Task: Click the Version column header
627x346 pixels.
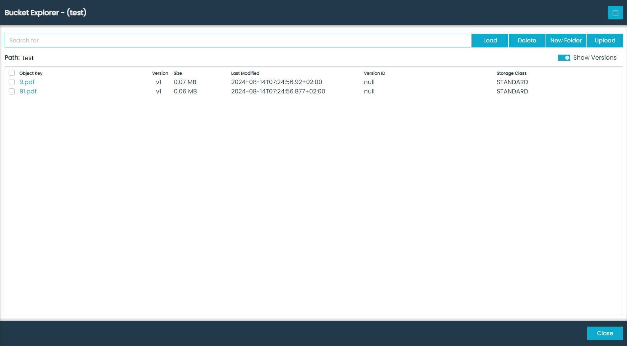Action: click(x=160, y=73)
